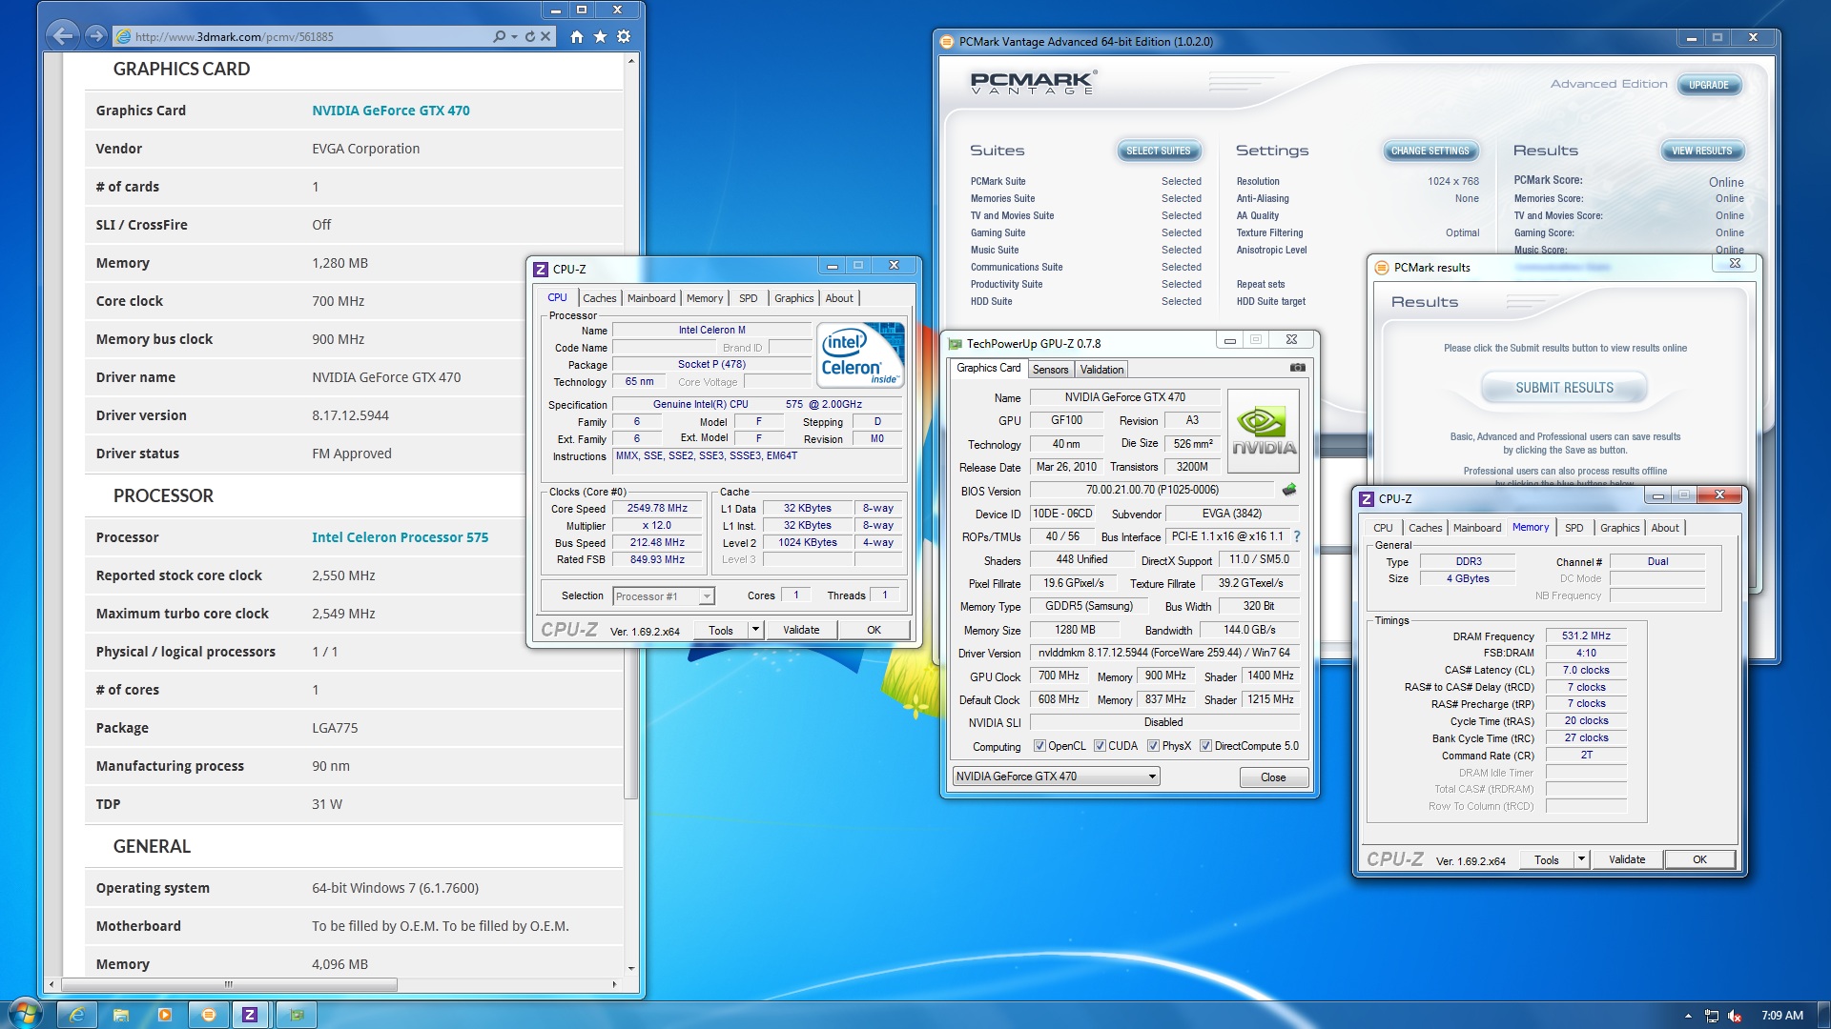Click the browser forward arrow button
Image resolution: width=1831 pixels, height=1029 pixels.
pyautogui.click(x=95, y=36)
